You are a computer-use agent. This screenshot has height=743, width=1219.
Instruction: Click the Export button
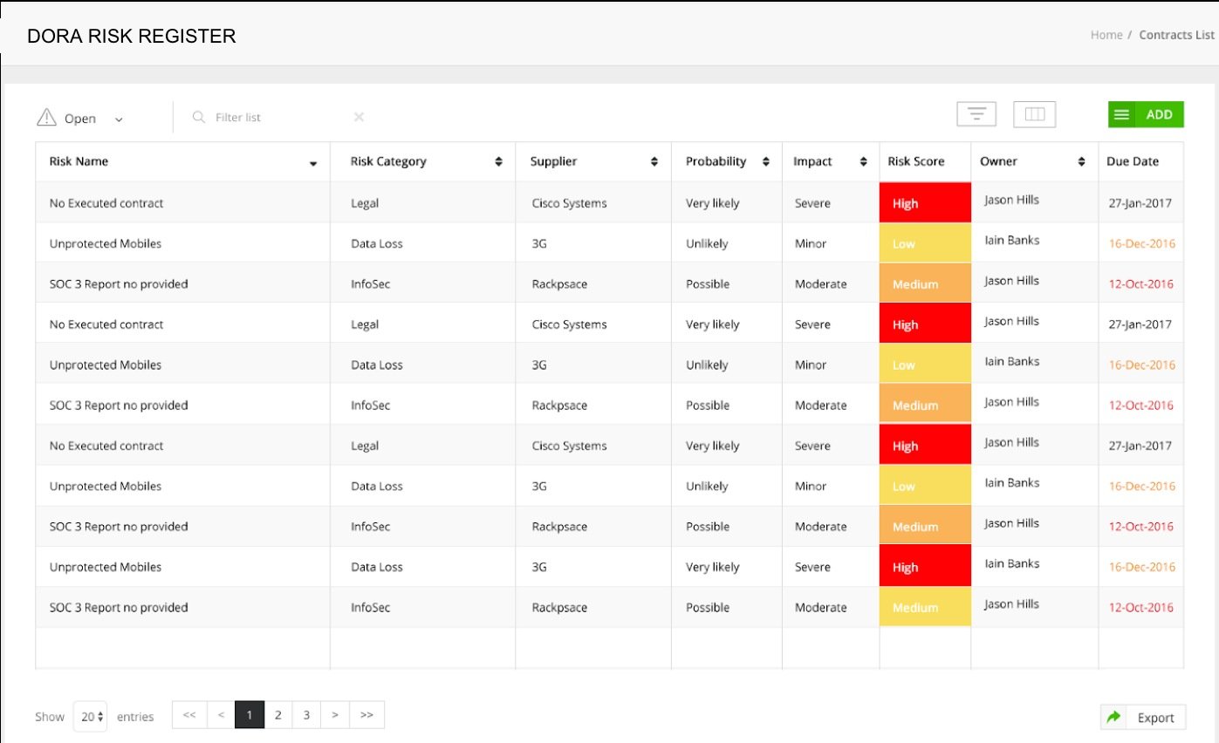1155,716
